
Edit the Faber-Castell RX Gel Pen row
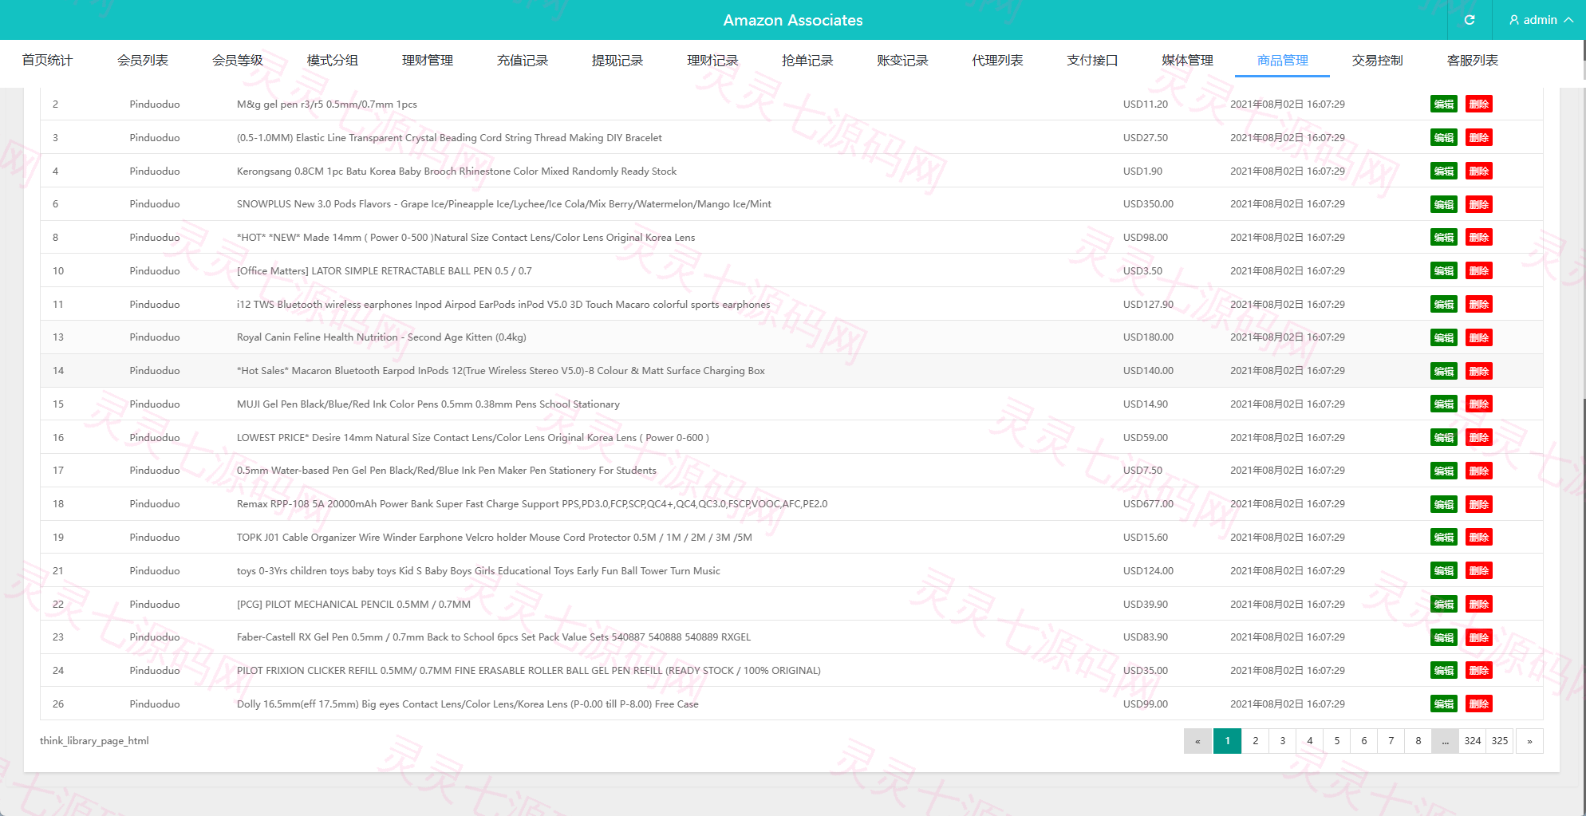(x=1443, y=637)
